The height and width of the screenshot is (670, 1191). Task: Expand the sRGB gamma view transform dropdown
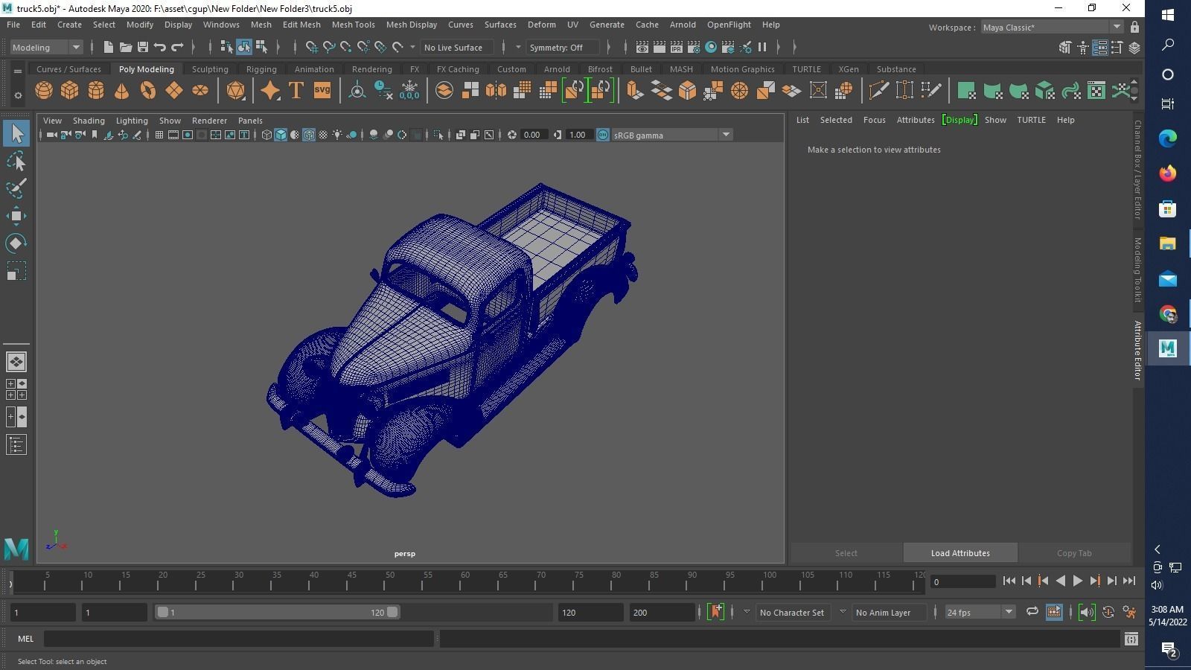coord(725,135)
